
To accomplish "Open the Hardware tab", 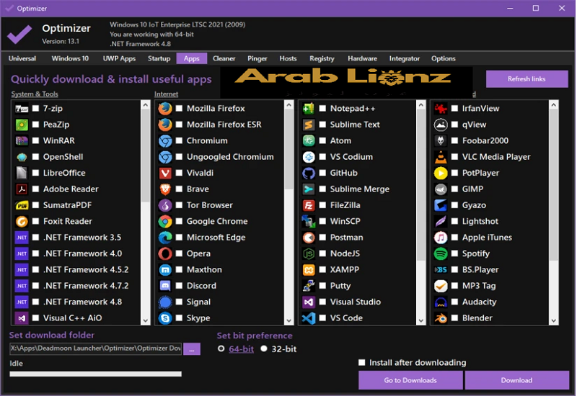I will click(363, 58).
